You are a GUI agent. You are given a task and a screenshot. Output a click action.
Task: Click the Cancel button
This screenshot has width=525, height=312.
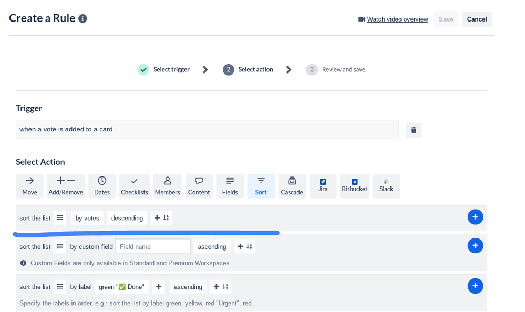coord(476,19)
